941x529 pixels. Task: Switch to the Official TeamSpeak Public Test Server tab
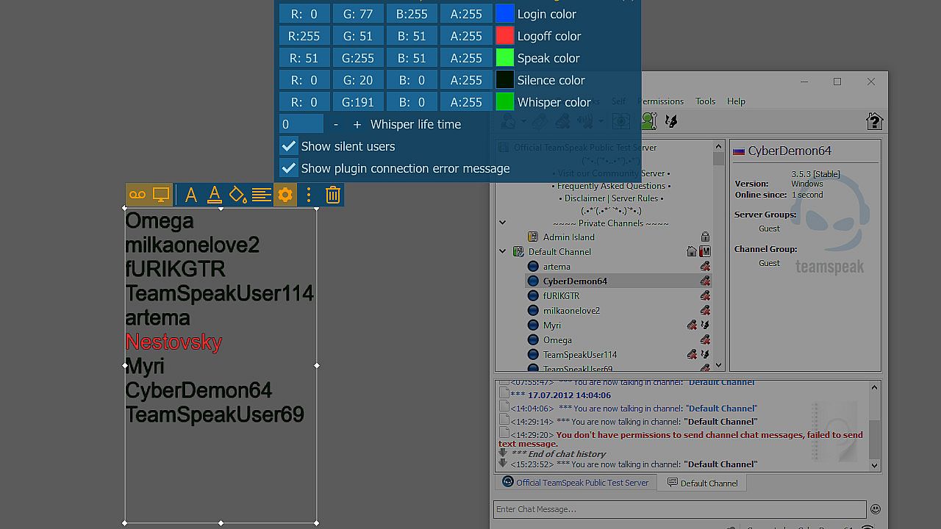576,482
